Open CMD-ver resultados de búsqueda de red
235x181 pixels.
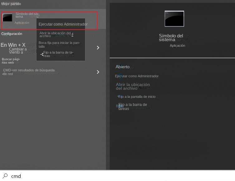click(x=29, y=72)
